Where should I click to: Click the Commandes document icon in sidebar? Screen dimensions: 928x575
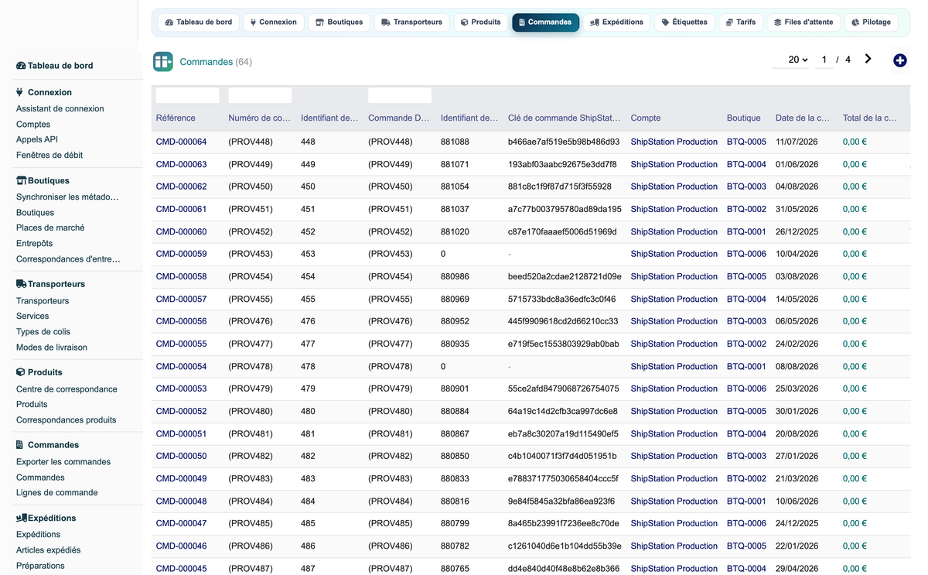pos(20,445)
